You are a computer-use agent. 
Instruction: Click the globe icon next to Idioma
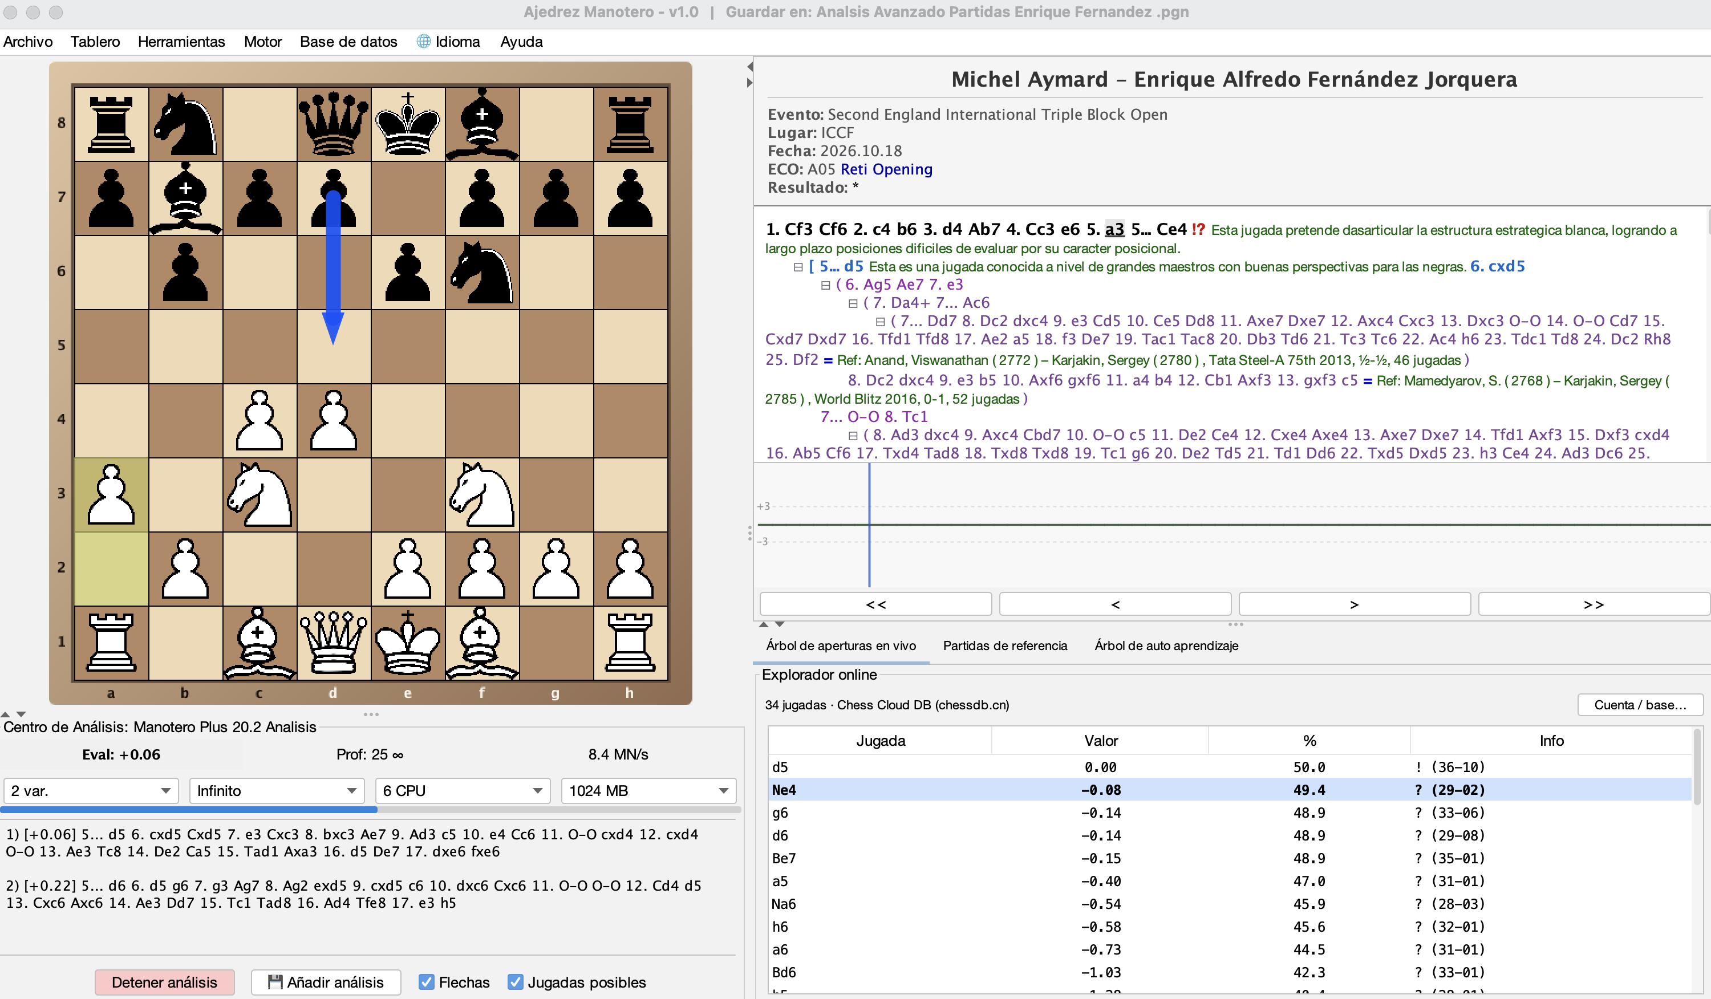pos(423,42)
